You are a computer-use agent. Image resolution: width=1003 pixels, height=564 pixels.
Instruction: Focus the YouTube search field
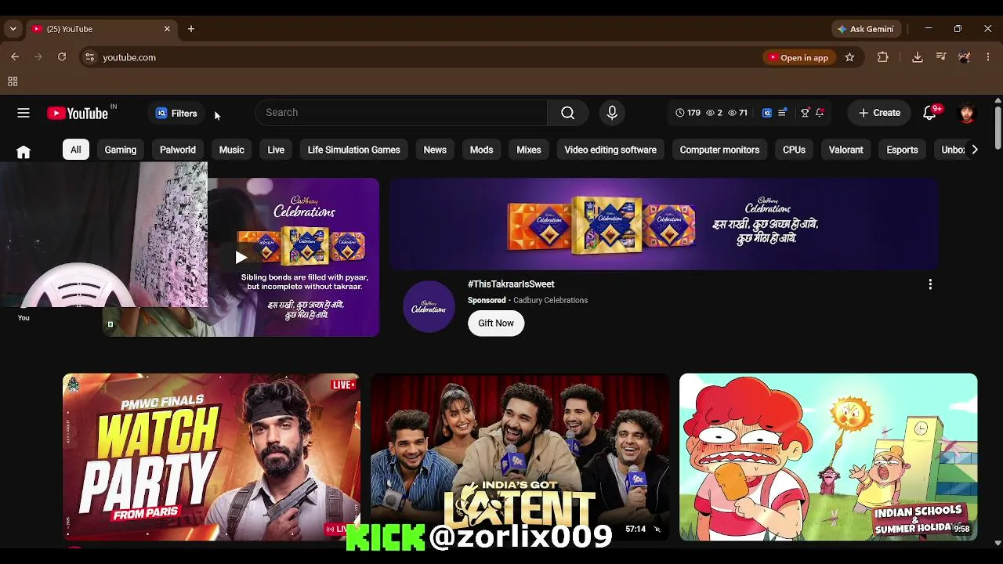[401, 113]
